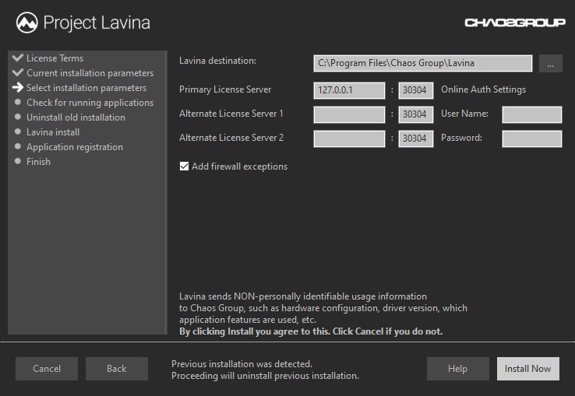
Task: Click the Project Lavina mountain logo icon
Action: coord(26,23)
